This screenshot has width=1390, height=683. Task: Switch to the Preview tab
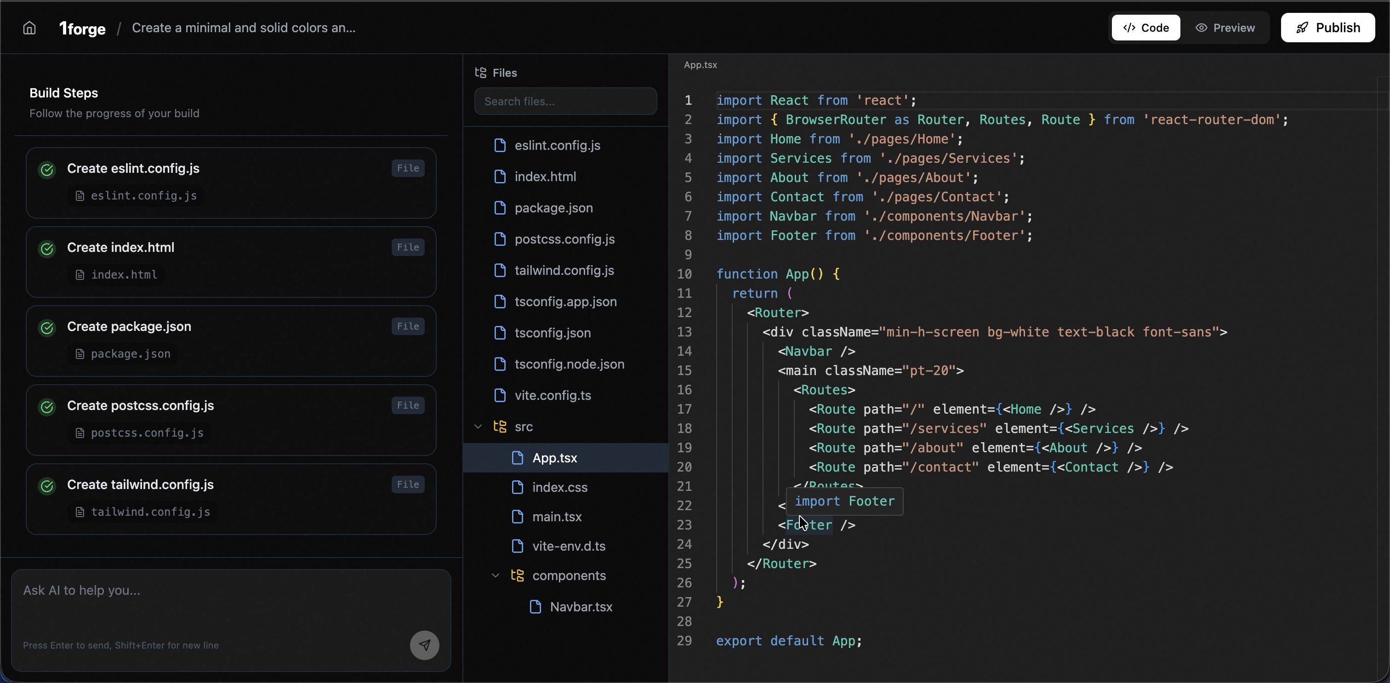pyautogui.click(x=1225, y=28)
